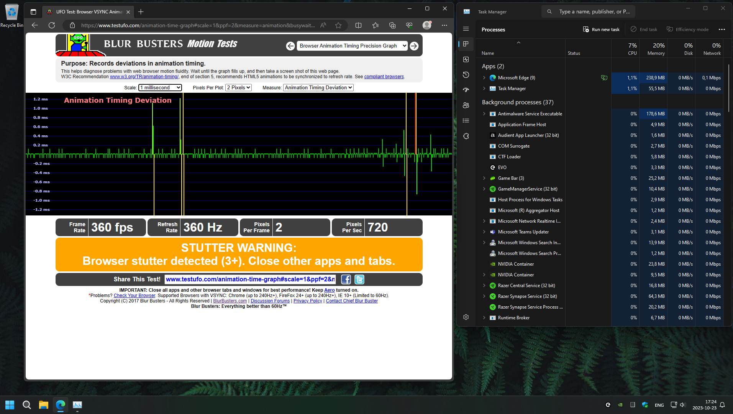Viewport: 733px width, 414px height.
Task: Close the UFO Test tab
Action: coord(128,12)
